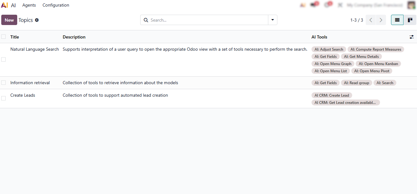
Task: Open the Odoo AI app home logo
Action: pos(4,5)
